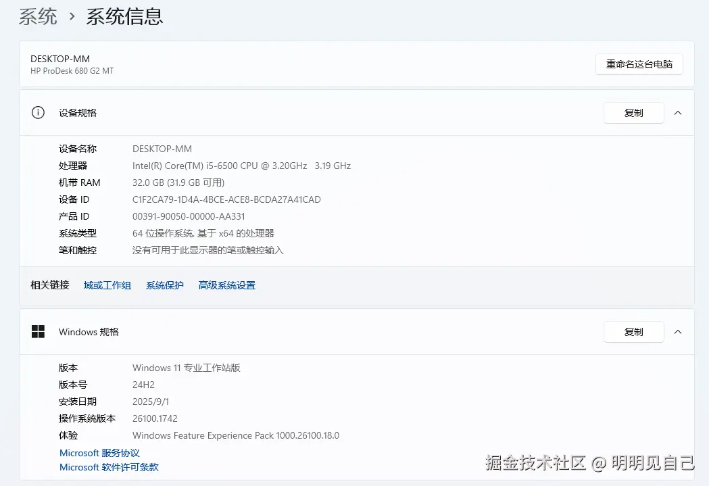Click the Windows logo icon beside Windows 规格
Image resolution: width=709 pixels, height=486 pixels.
[x=38, y=331]
